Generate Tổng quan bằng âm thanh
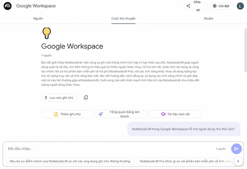This screenshot has width=247, height=169. coord(121,114)
